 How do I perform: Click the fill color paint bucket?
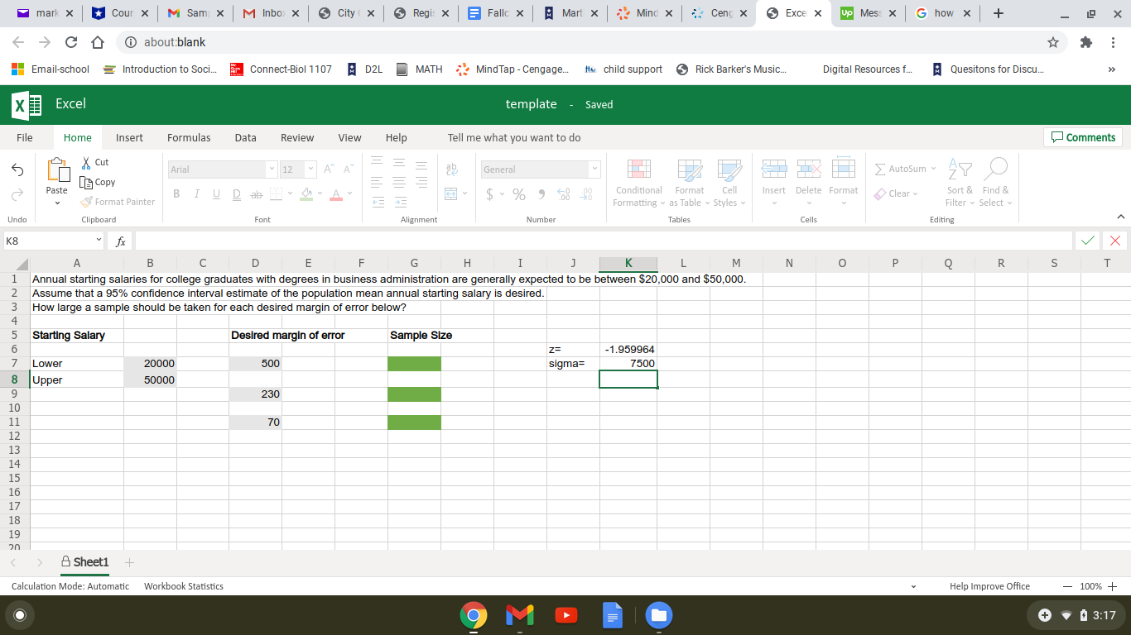pos(306,193)
